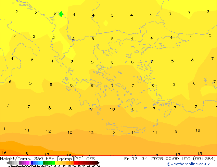Select the cyan legend color segment

point(41,163)
